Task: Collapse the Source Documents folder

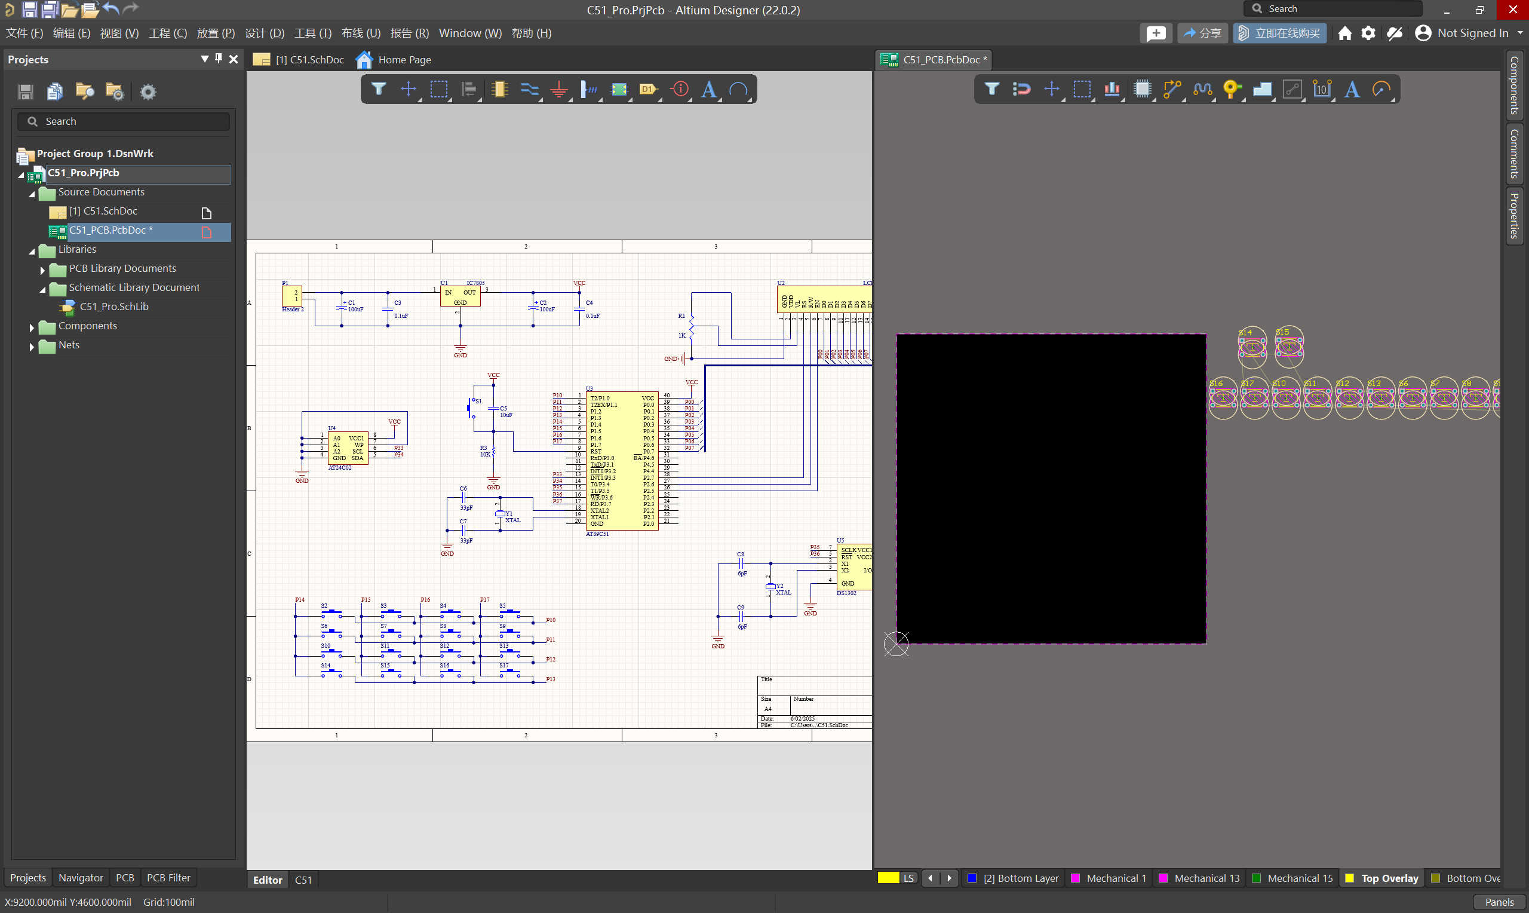Action: click(32, 193)
